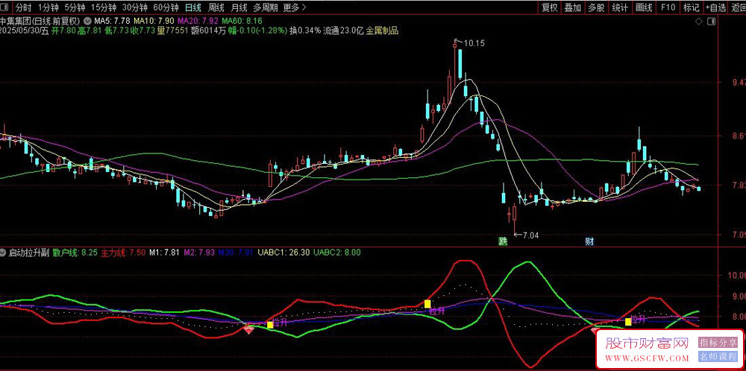Screen dimensions: 746x371
Task: Toggle the right side panel icon
Action: (x=711, y=22)
